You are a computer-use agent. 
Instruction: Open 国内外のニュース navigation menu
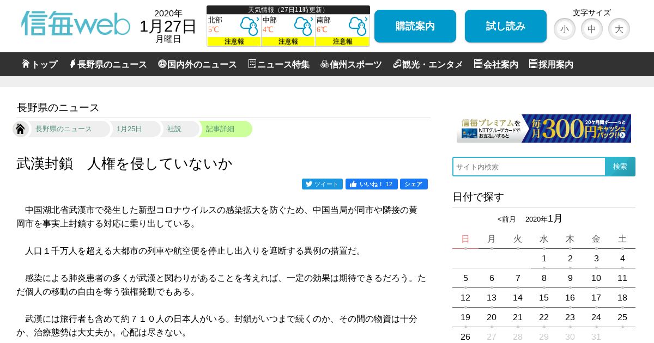click(197, 64)
